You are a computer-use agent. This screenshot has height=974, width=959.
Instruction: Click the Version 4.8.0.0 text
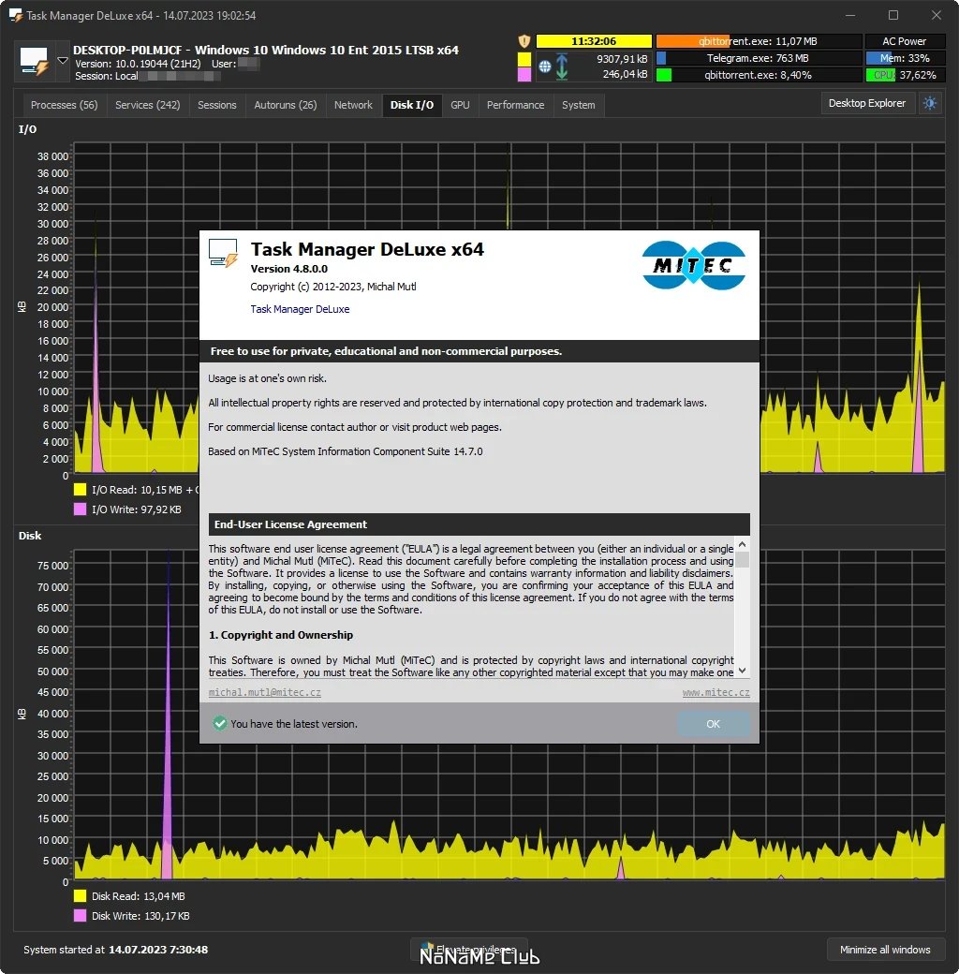[x=288, y=269]
